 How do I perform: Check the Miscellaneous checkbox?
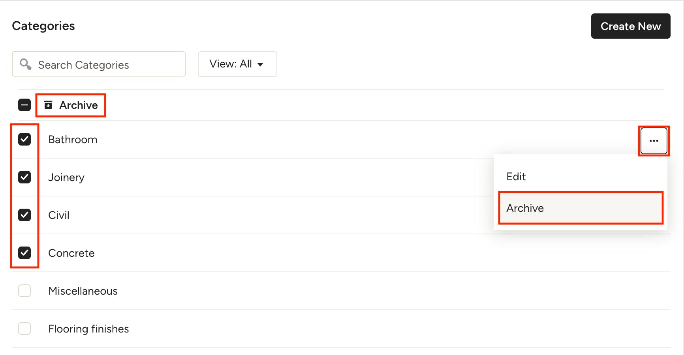(24, 291)
